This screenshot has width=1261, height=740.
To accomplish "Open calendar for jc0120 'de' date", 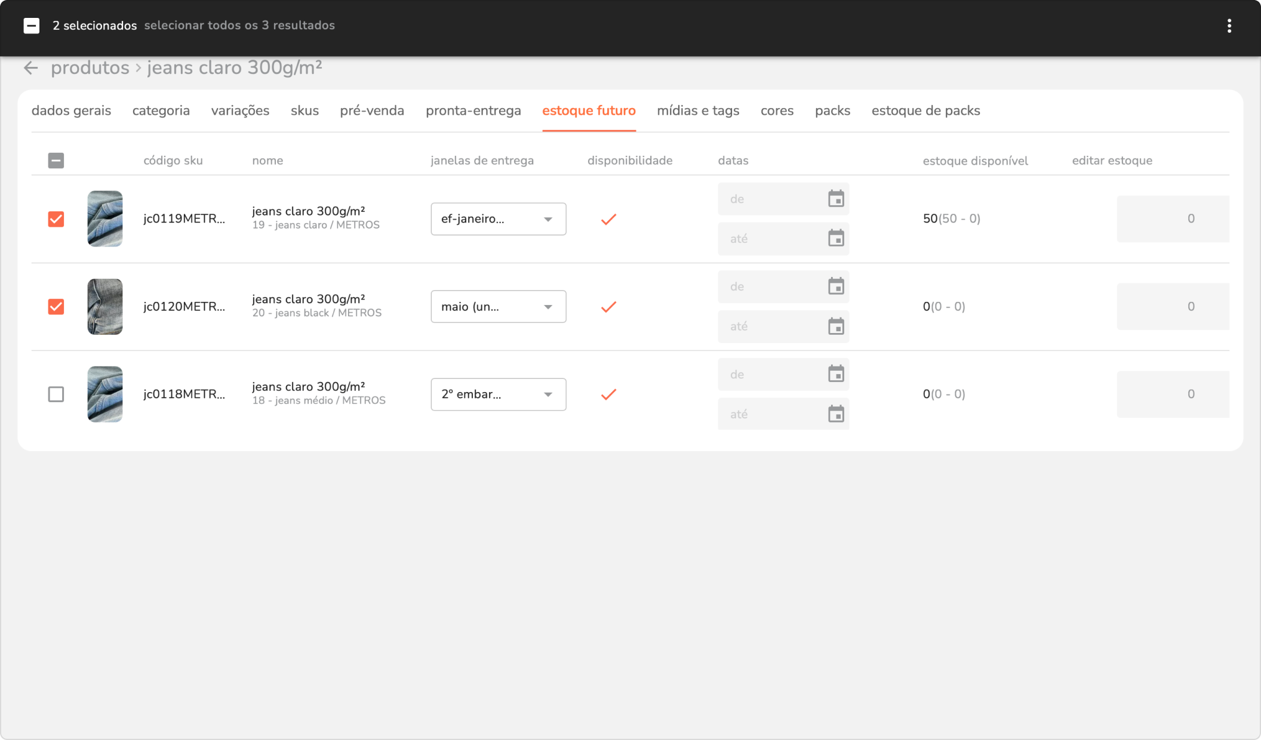I will [836, 286].
